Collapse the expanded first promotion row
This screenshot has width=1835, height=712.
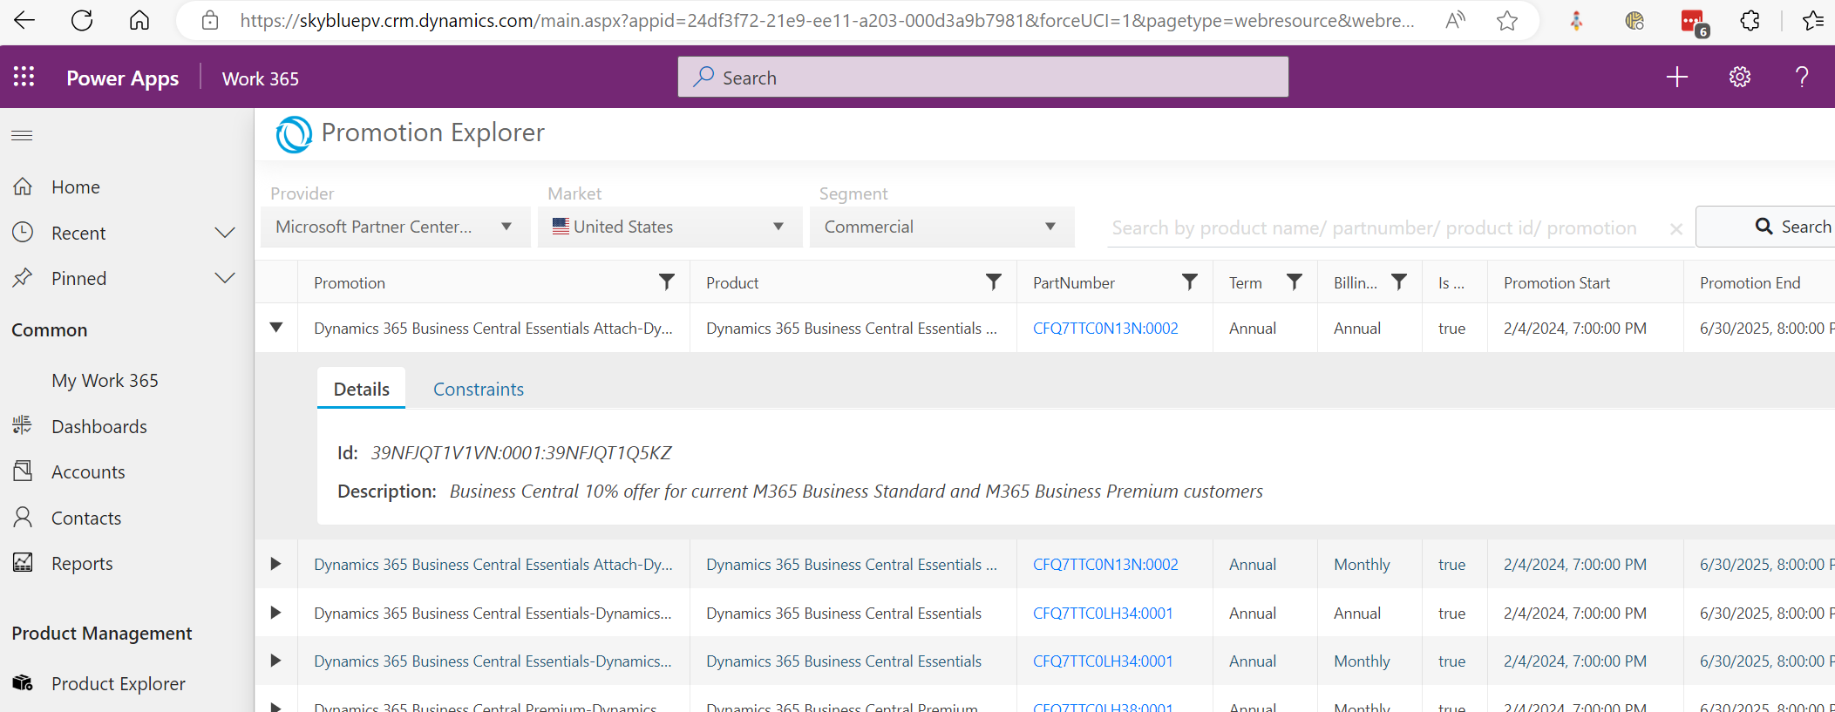(276, 328)
